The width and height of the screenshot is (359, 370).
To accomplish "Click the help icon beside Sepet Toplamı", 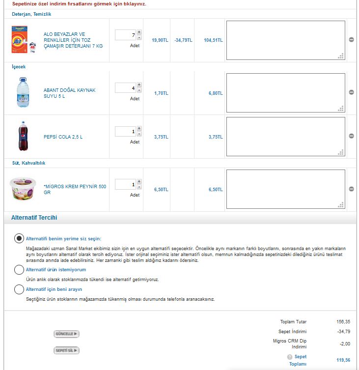I will [x=290, y=357].
